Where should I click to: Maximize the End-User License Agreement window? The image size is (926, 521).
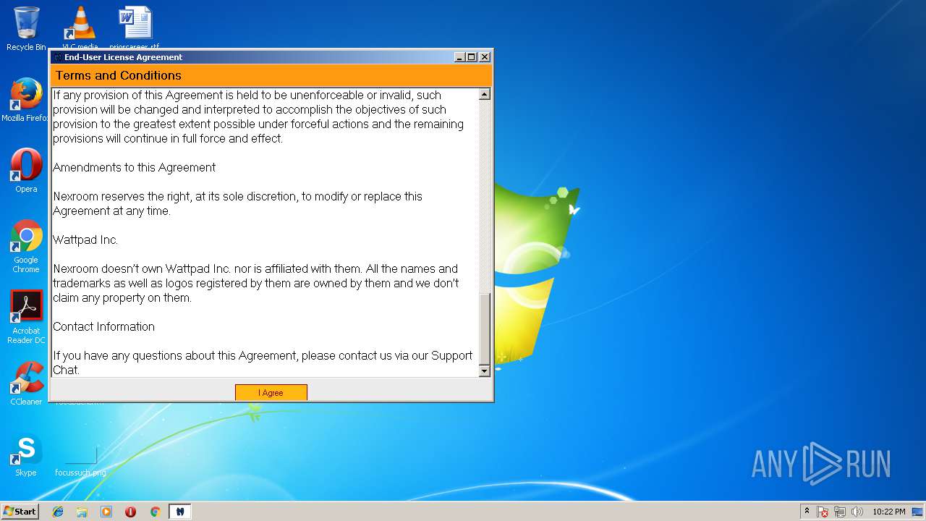coord(472,57)
